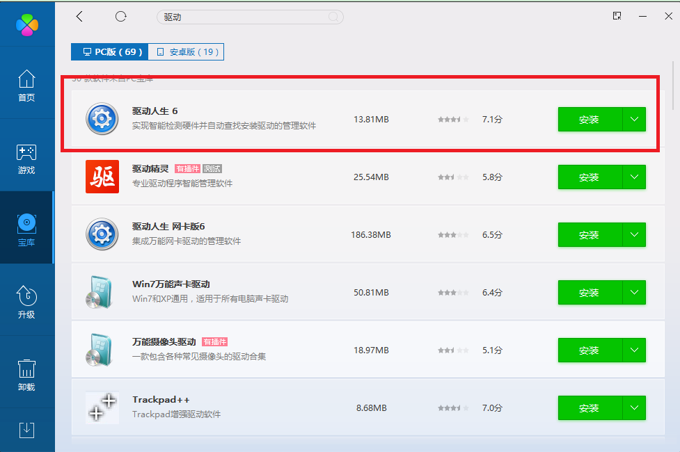Open the 驱动人生 网卡版6 title link
Image resolution: width=680 pixels, height=452 pixels.
point(168,226)
